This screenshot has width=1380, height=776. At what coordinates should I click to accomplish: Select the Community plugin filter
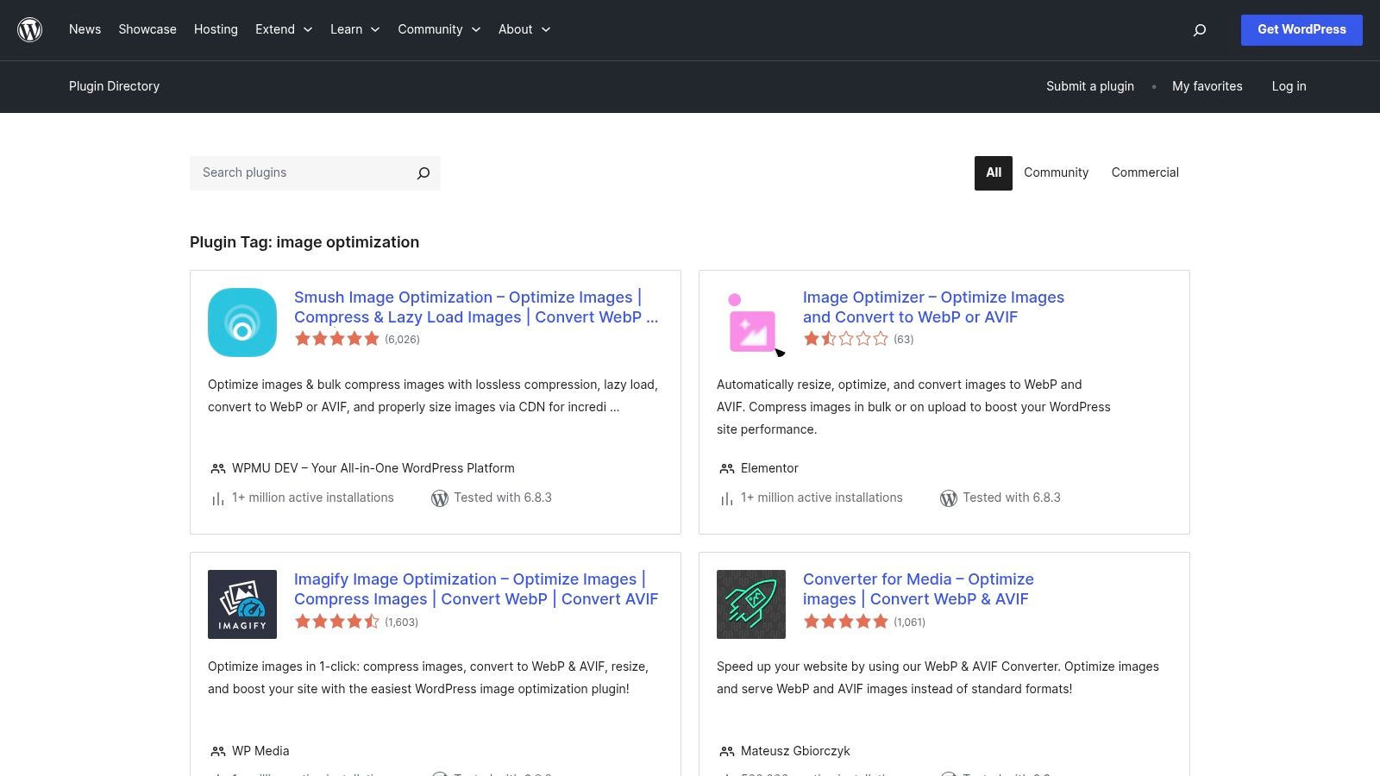pyautogui.click(x=1056, y=172)
